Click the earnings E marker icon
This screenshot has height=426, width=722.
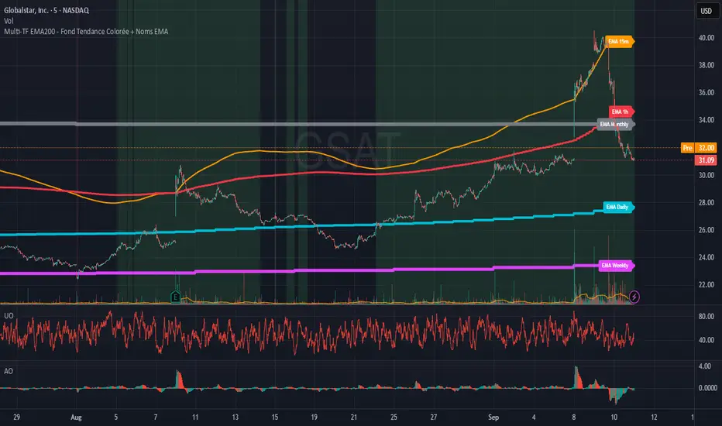point(175,297)
